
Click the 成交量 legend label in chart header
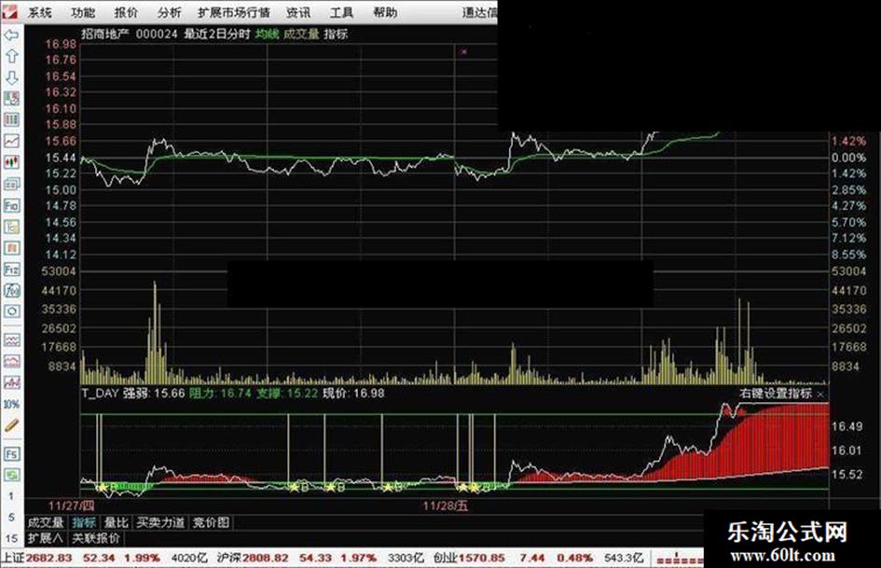pos(301,34)
